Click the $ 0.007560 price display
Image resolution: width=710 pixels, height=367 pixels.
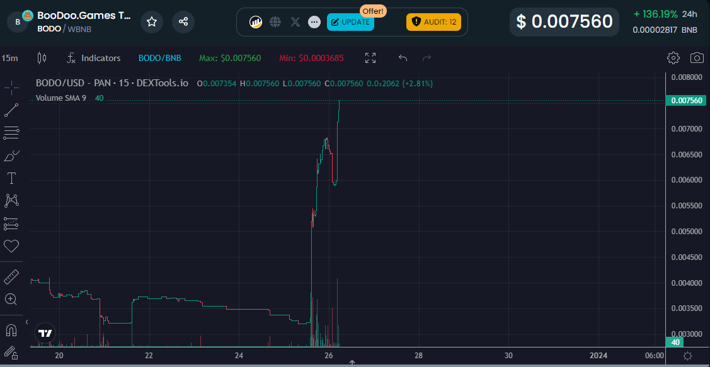[x=564, y=22]
